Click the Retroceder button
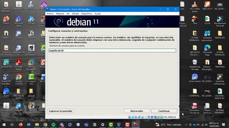The image size is (229, 128). point(137,111)
